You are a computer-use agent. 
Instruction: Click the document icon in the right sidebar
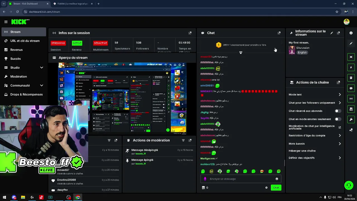pos(351,78)
